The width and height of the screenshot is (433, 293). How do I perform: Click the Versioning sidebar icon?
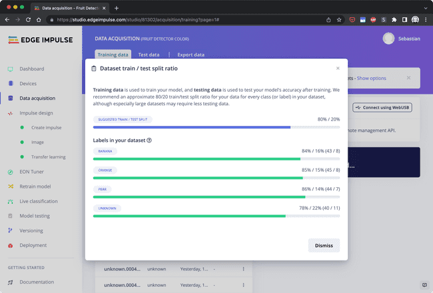point(10,230)
